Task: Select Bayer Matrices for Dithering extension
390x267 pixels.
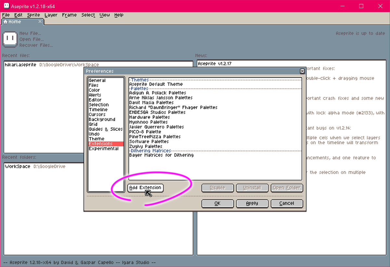Action: pos(162,155)
